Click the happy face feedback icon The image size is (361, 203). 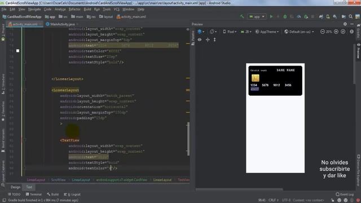point(339,200)
